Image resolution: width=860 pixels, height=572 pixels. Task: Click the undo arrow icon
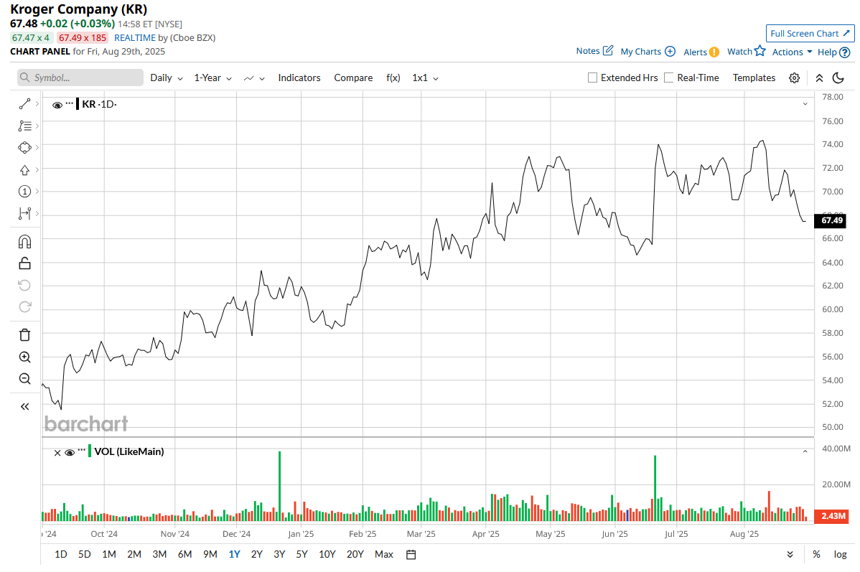click(24, 285)
